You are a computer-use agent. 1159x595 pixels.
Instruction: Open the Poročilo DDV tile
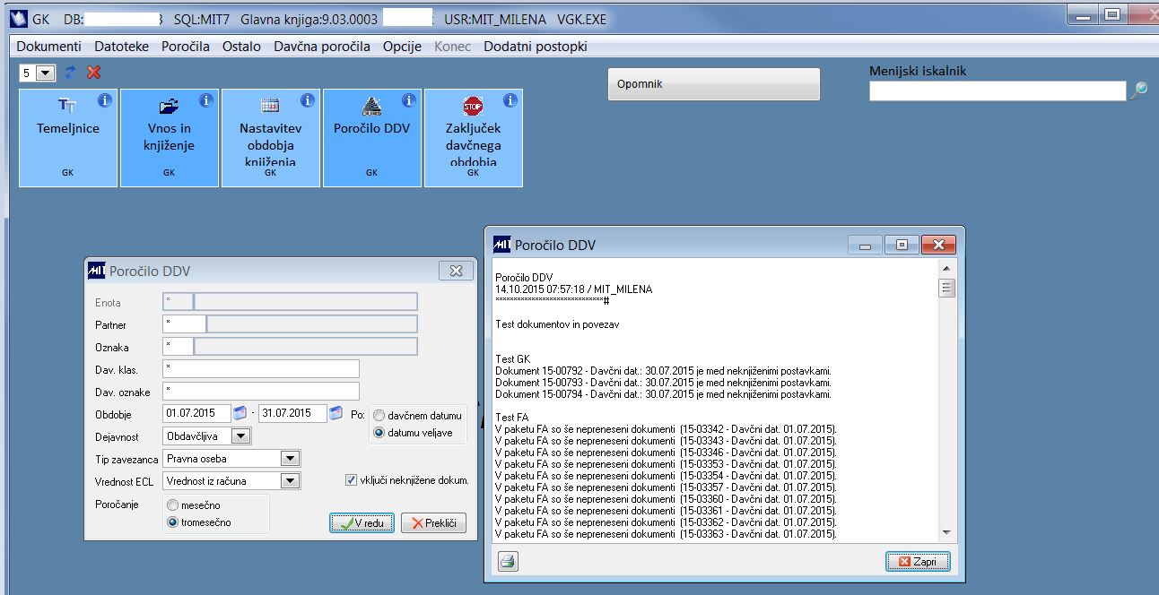pos(372,138)
